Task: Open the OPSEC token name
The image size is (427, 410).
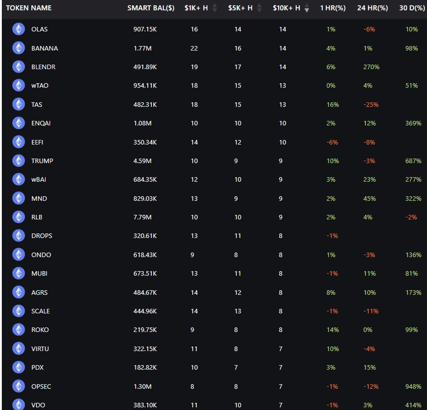Action: (x=41, y=386)
